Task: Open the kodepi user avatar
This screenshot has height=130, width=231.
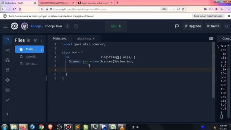Action: [x=25, y=26]
